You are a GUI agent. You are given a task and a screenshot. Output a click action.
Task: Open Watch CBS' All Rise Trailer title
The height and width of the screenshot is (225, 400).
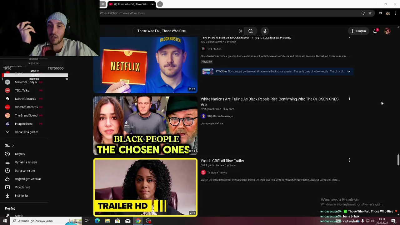coord(222,161)
